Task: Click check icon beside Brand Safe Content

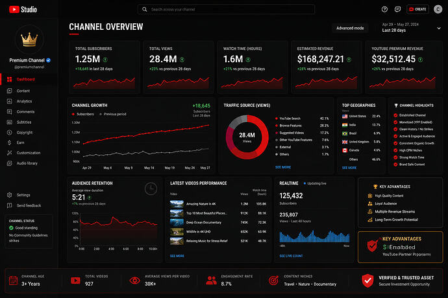Action: 395,165
